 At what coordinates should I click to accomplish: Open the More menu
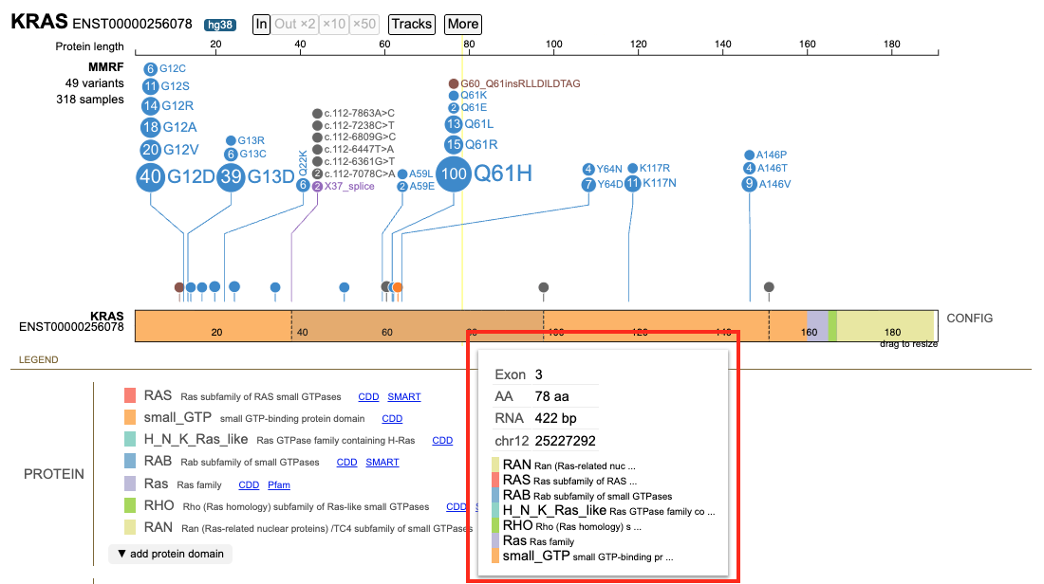tap(463, 24)
